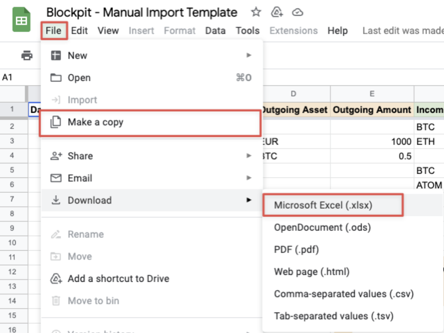
Task: Click the Make a copy icon
Action: [56, 122]
